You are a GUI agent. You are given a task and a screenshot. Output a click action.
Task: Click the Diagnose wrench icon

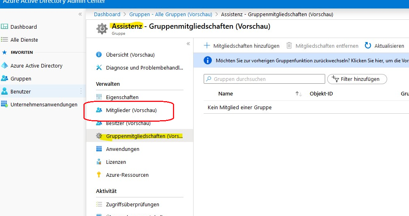click(x=99, y=68)
